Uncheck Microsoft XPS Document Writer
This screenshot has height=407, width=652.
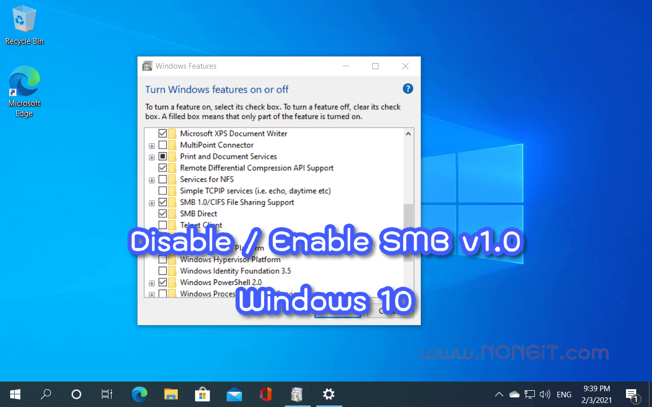click(162, 133)
